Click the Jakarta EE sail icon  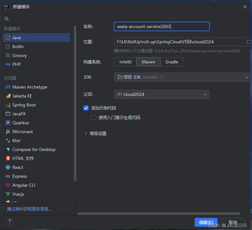pos(8,96)
